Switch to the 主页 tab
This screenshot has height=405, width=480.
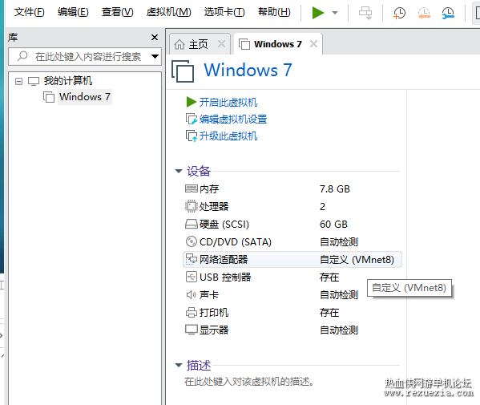[198, 44]
